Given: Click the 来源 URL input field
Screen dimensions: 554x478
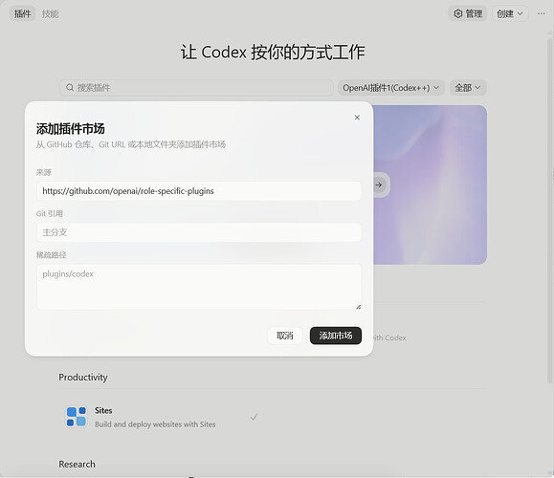Looking at the screenshot, I should (x=199, y=191).
